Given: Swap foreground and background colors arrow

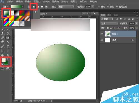Looking at the screenshot, I should tap(8, 59).
